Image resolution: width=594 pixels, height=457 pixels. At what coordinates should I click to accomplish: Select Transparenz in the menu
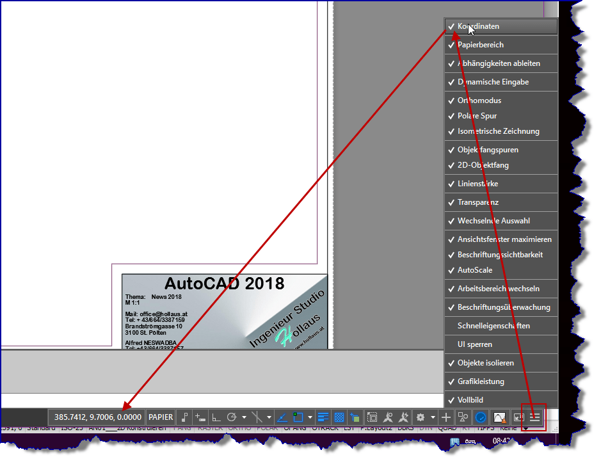point(501,202)
